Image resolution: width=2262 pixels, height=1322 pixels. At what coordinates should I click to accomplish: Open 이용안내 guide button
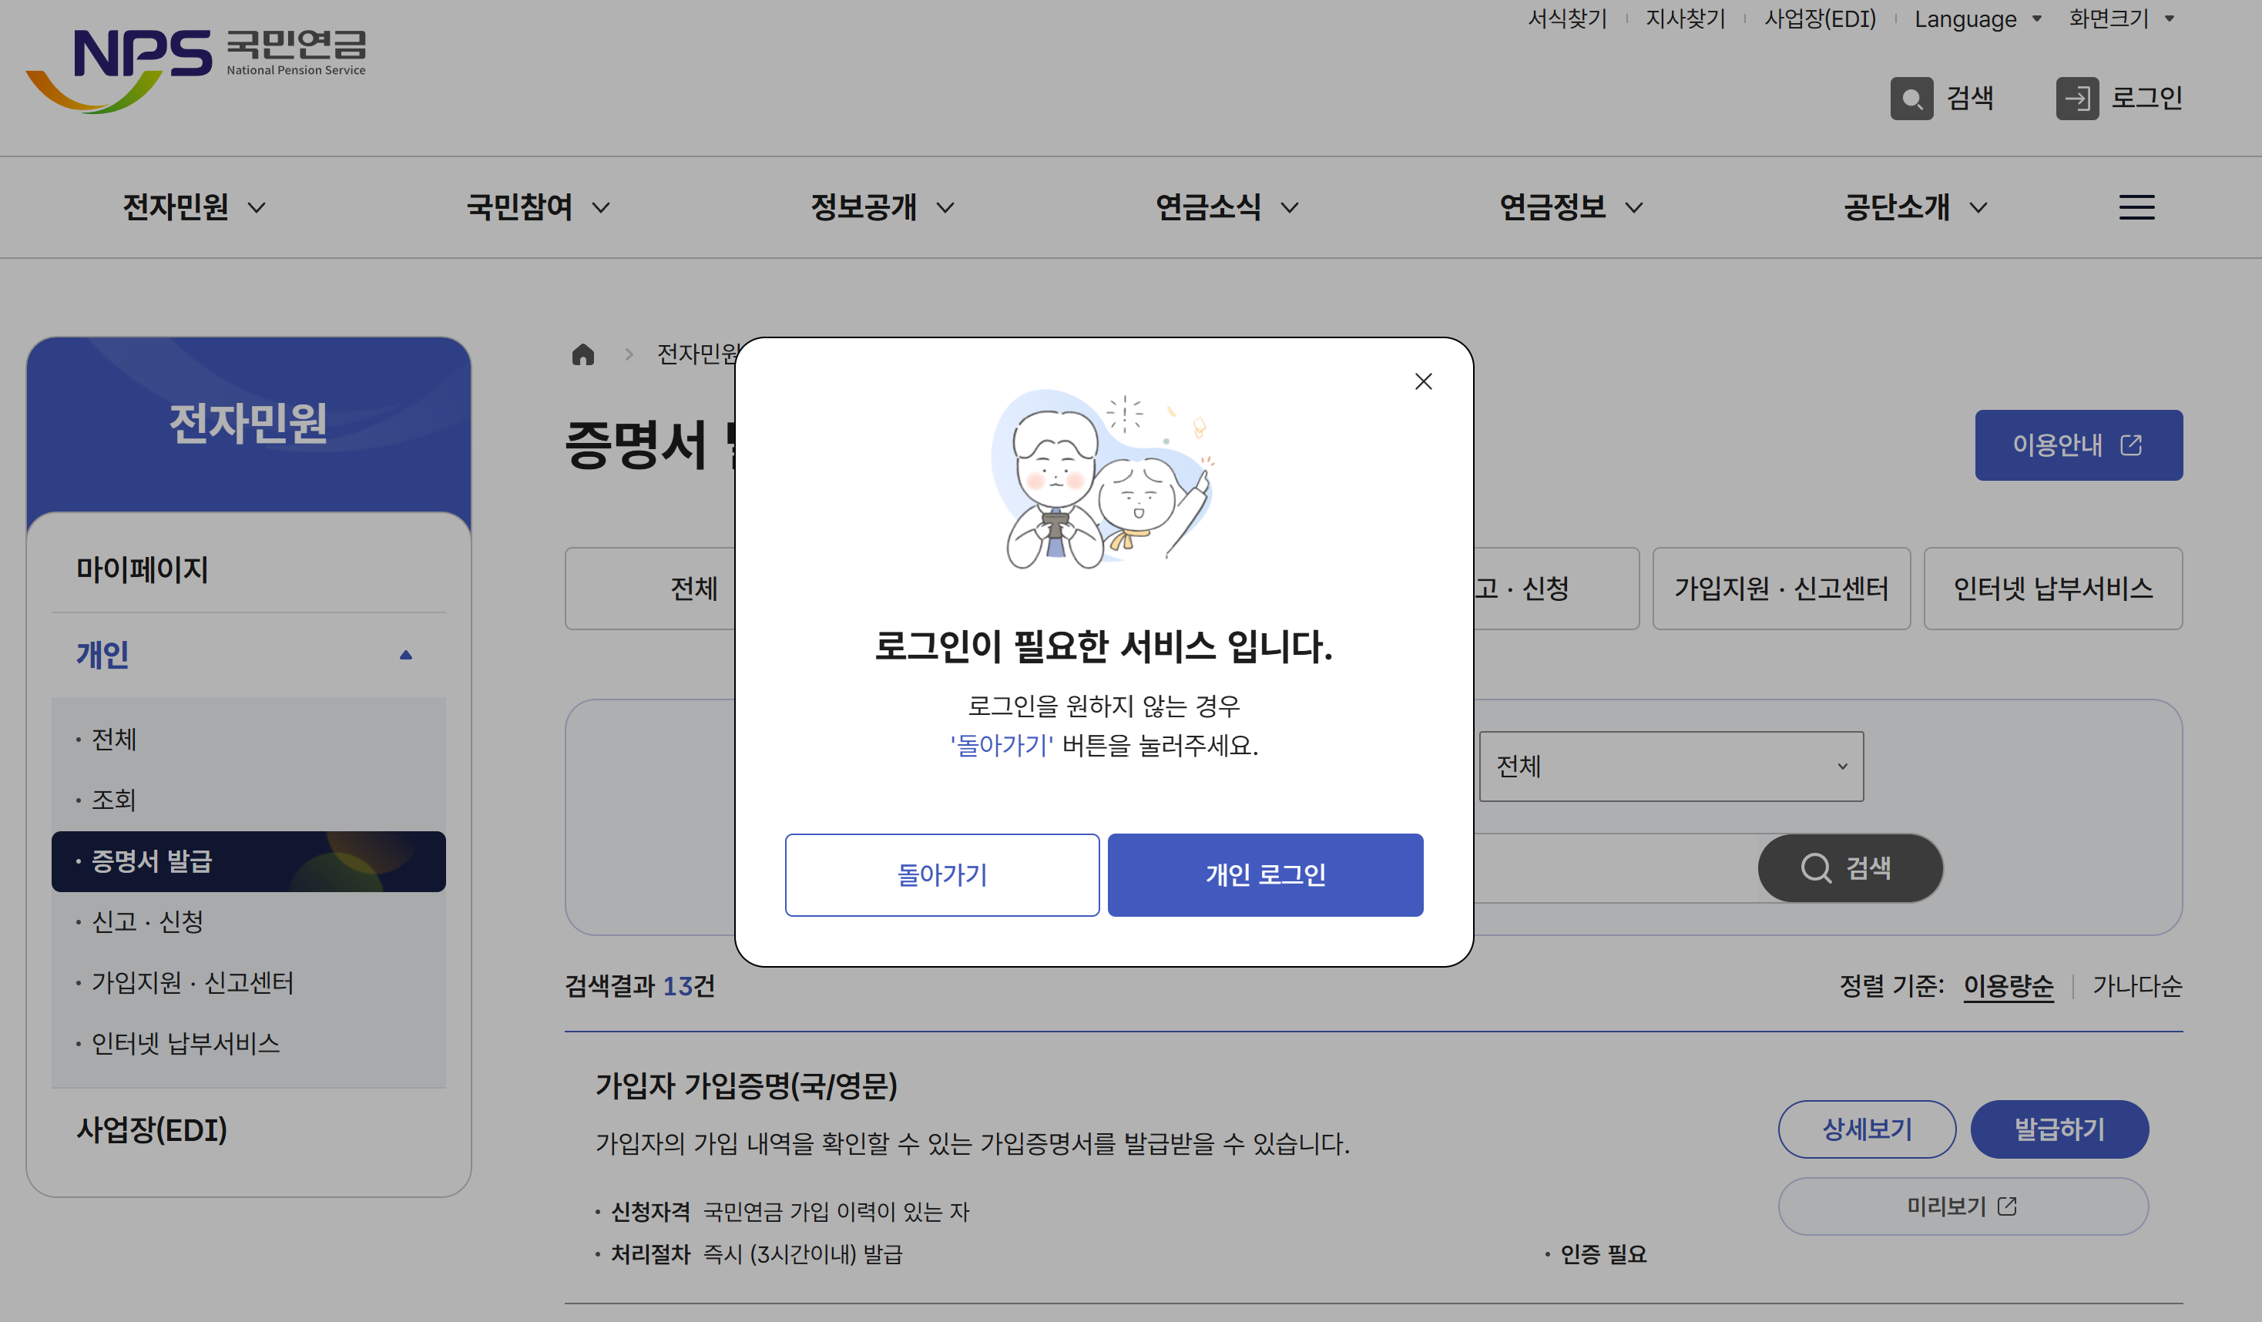pos(2078,445)
